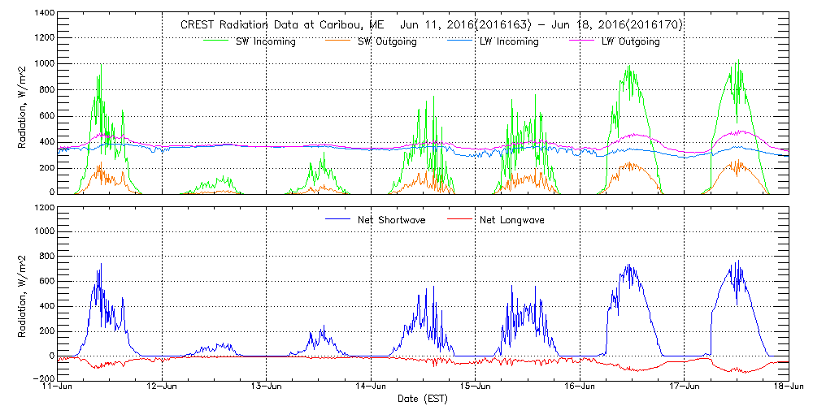Click the -200 tick on the bottom y-axis
Viewport: 813px width, 406px height.
coord(42,378)
